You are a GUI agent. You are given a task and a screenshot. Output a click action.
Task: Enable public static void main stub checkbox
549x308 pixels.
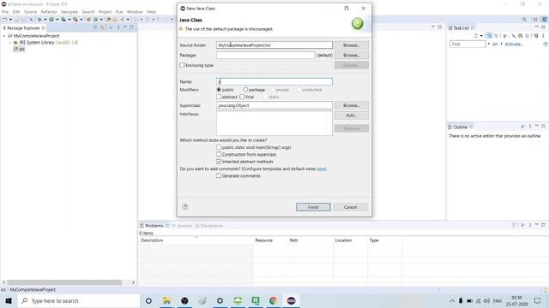point(219,147)
